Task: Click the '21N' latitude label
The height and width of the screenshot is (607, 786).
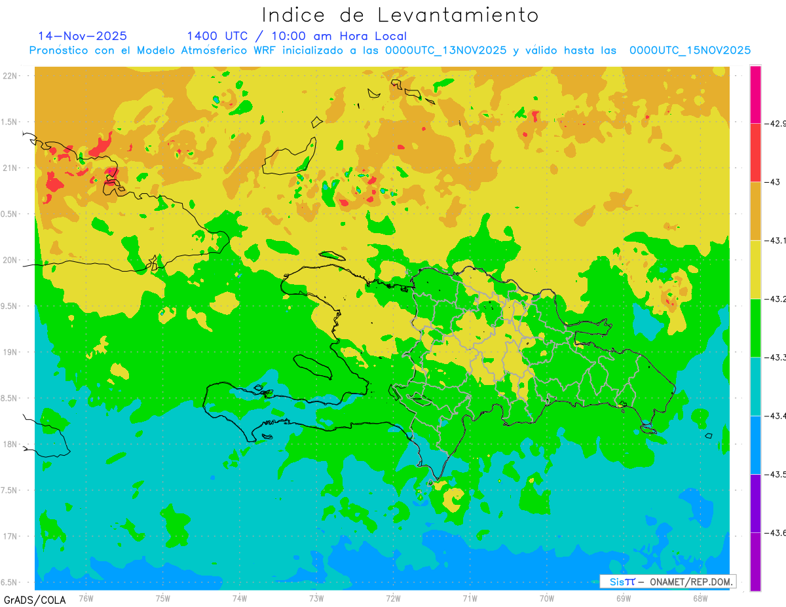Action: point(10,168)
